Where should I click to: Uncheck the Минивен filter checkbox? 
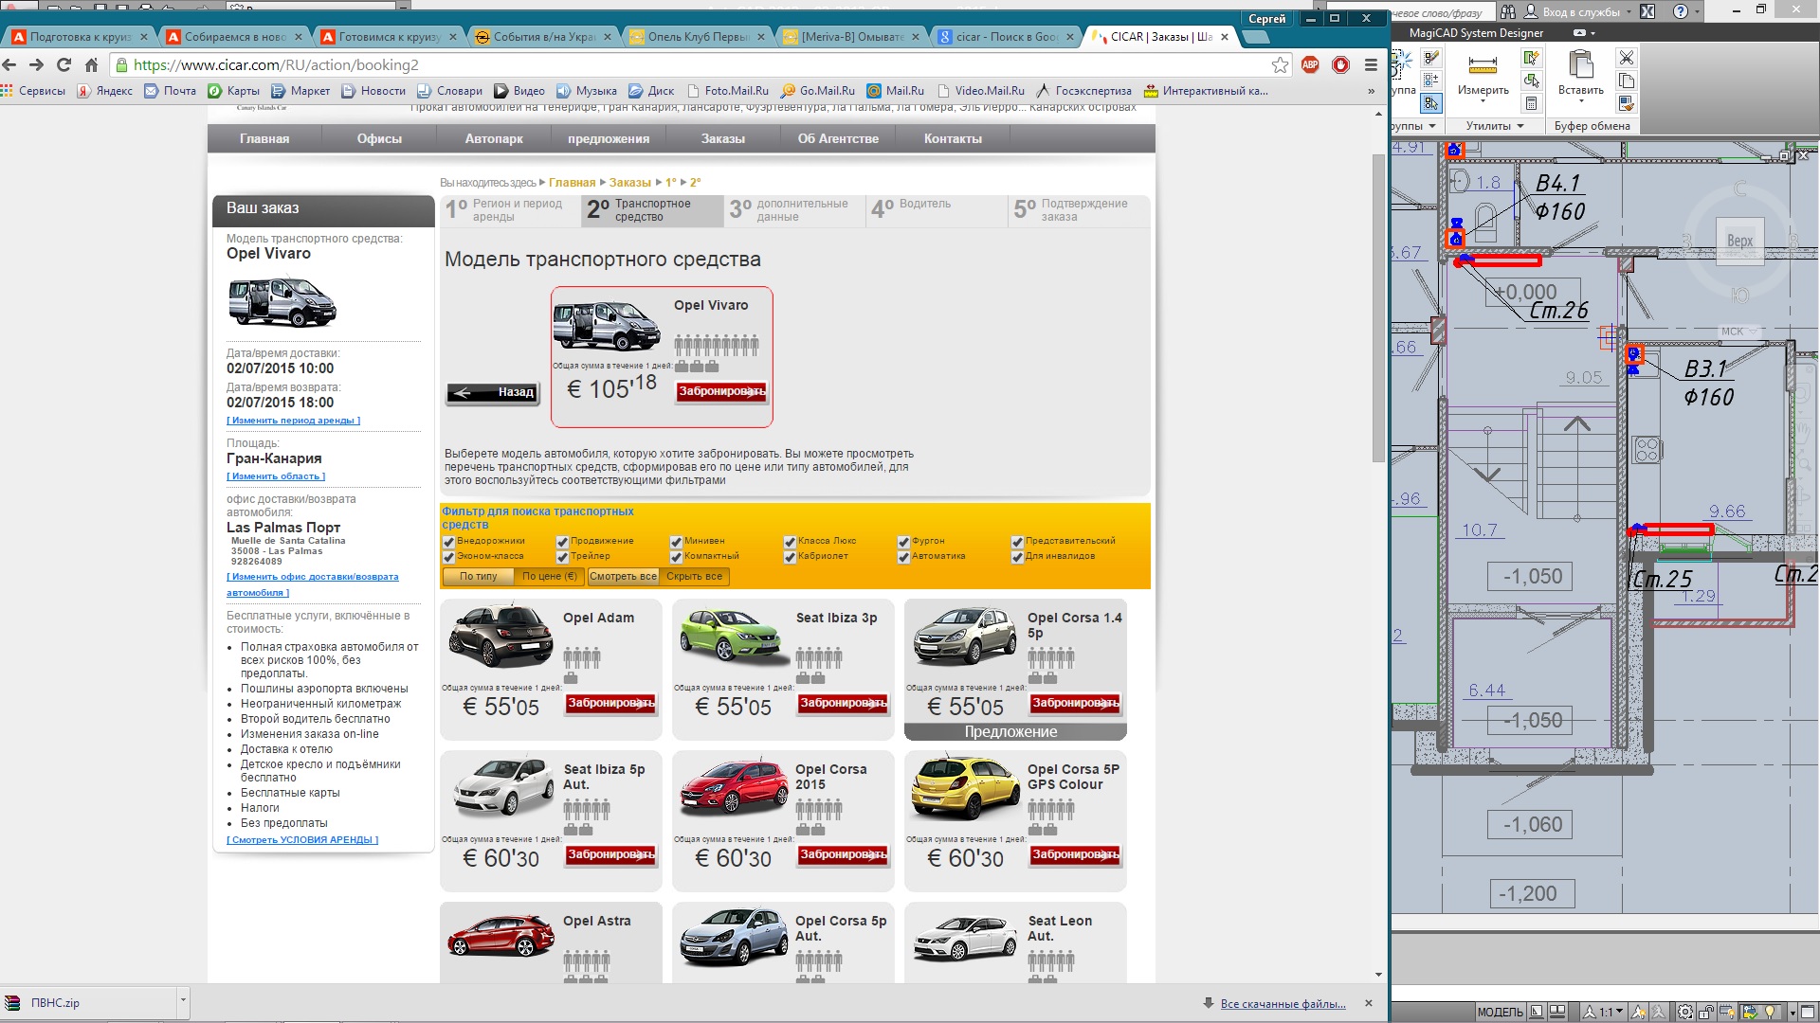pos(676,542)
